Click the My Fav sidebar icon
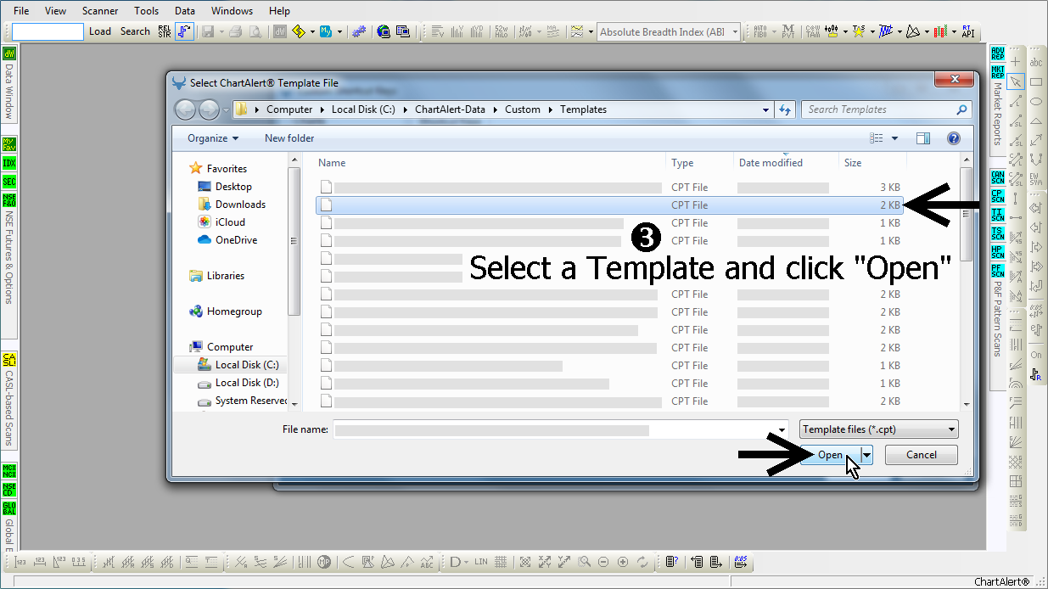 coord(9,144)
